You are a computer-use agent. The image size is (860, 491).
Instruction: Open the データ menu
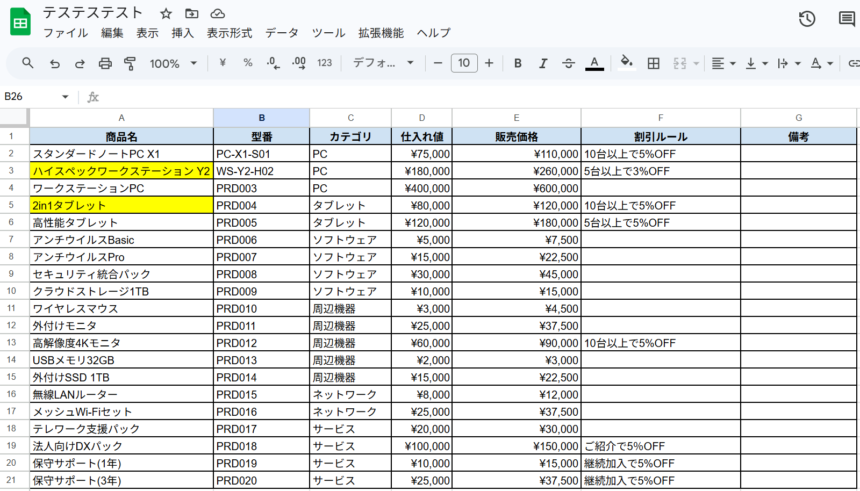[282, 33]
